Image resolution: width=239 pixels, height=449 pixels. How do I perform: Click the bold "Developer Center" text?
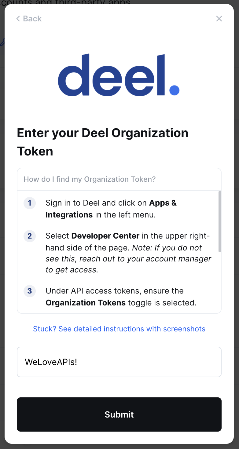pos(105,236)
